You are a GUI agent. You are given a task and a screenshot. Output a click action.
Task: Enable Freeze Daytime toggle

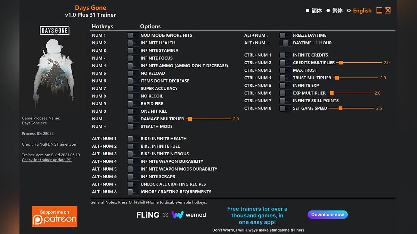coord(285,35)
